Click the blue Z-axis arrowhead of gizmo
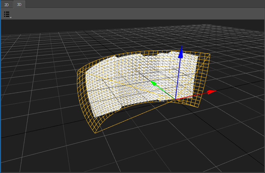This screenshot has width=265, height=173. coord(181,51)
